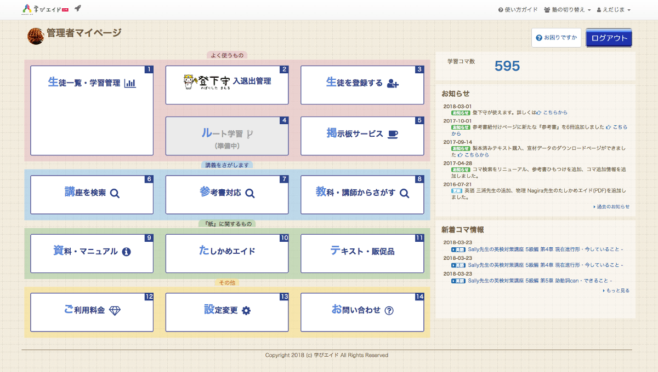Open 使い方ガイド help link

[518, 10]
